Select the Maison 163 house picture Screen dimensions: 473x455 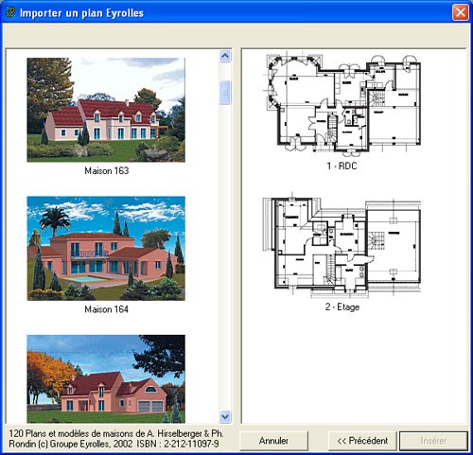coord(106,110)
